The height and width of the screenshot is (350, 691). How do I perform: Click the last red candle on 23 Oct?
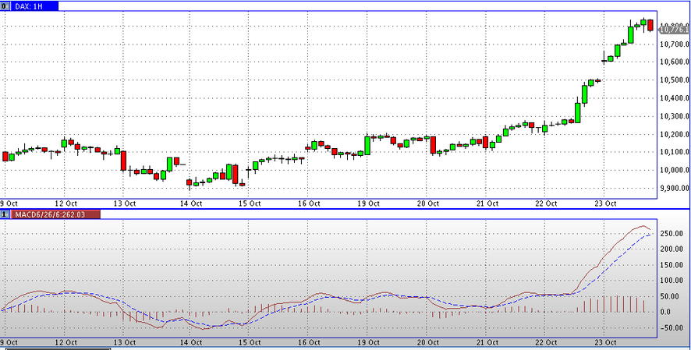[650, 26]
